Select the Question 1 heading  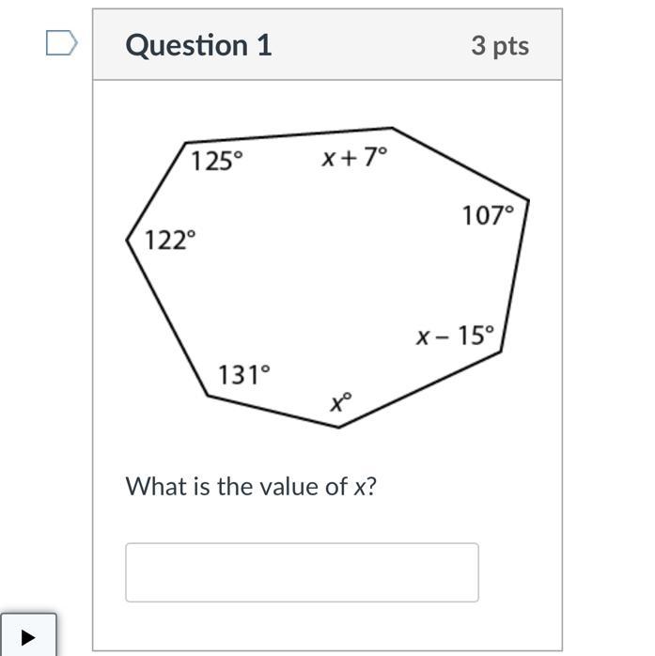click(x=198, y=45)
